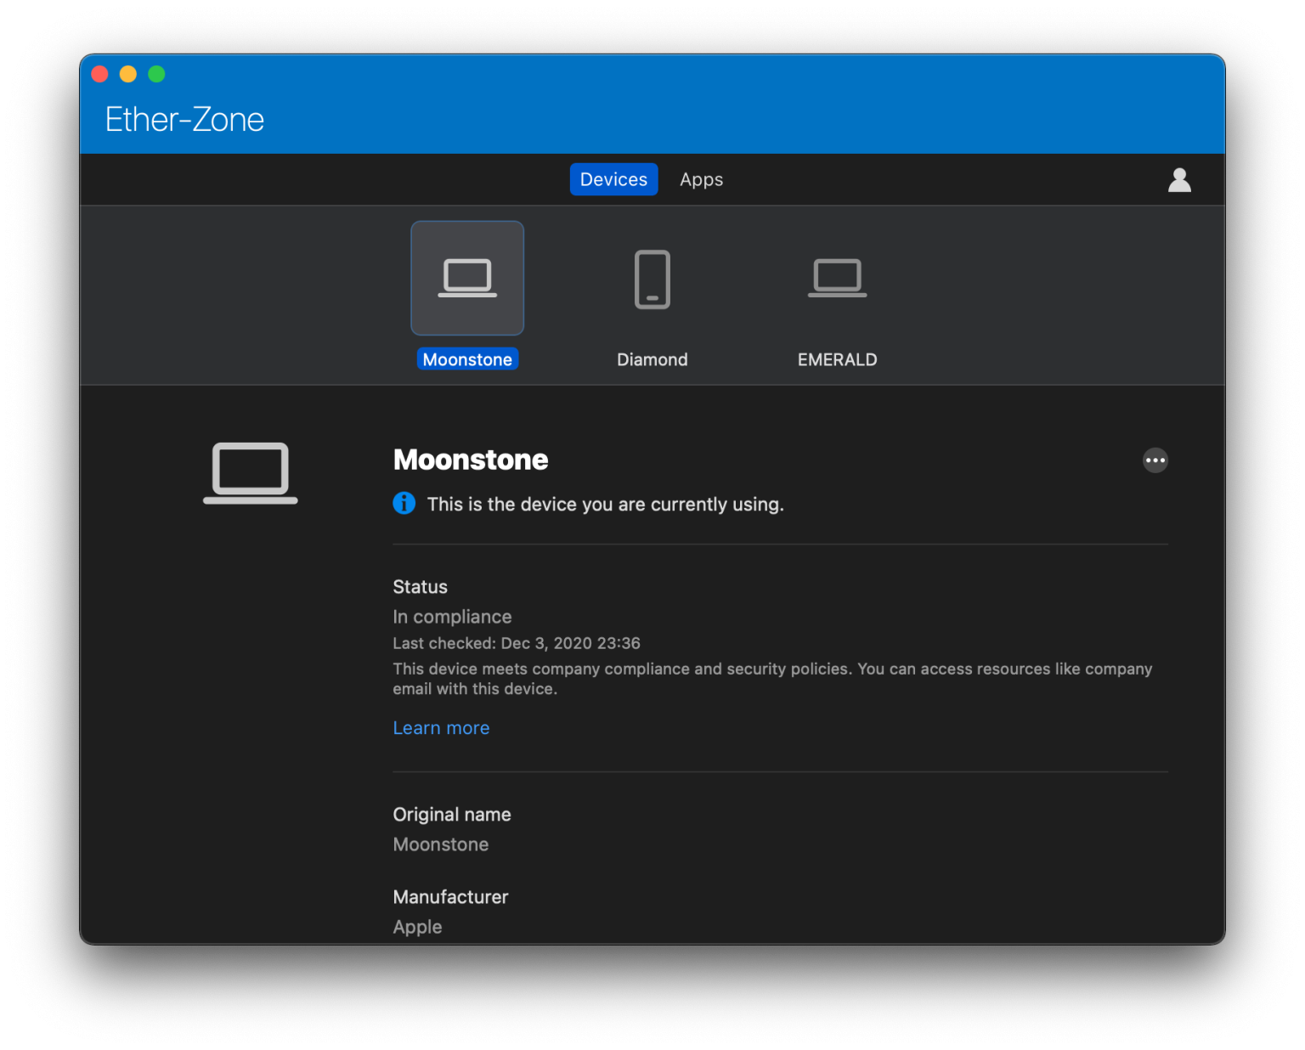The image size is (1305, 1050).
Task: Click the In compliance status text
Action: click(452, 616)
